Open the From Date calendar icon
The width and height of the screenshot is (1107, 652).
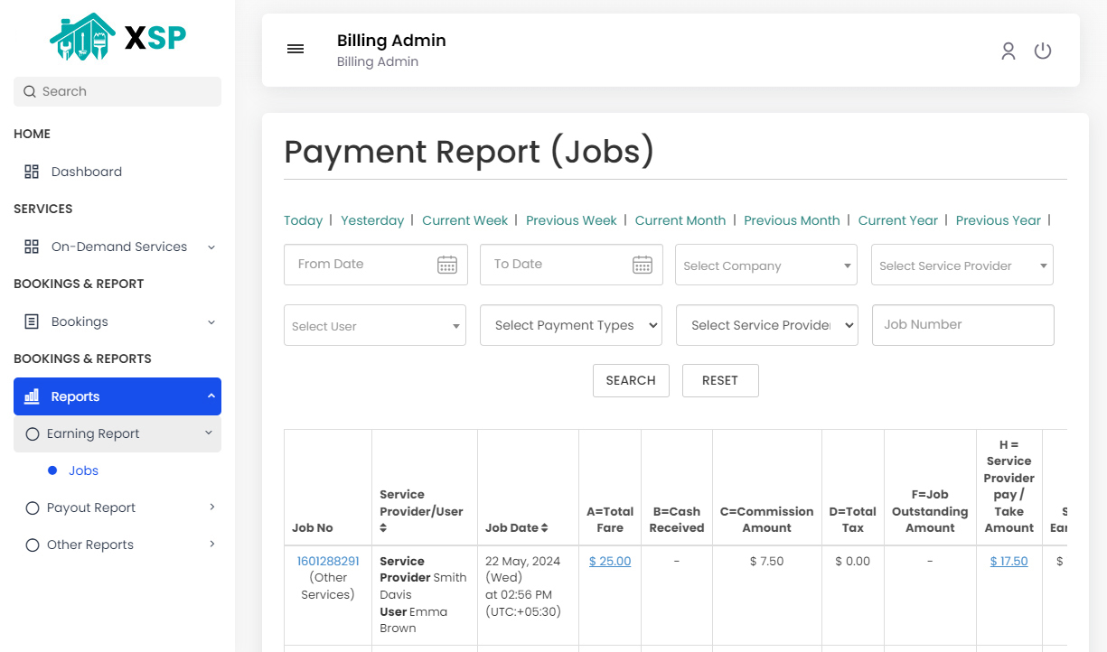[446, 264]
